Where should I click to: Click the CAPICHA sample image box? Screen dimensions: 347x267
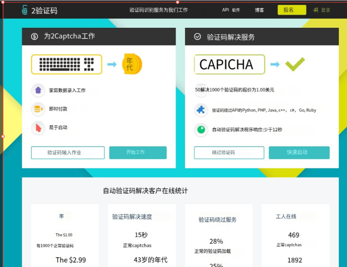tap(230, 64)
